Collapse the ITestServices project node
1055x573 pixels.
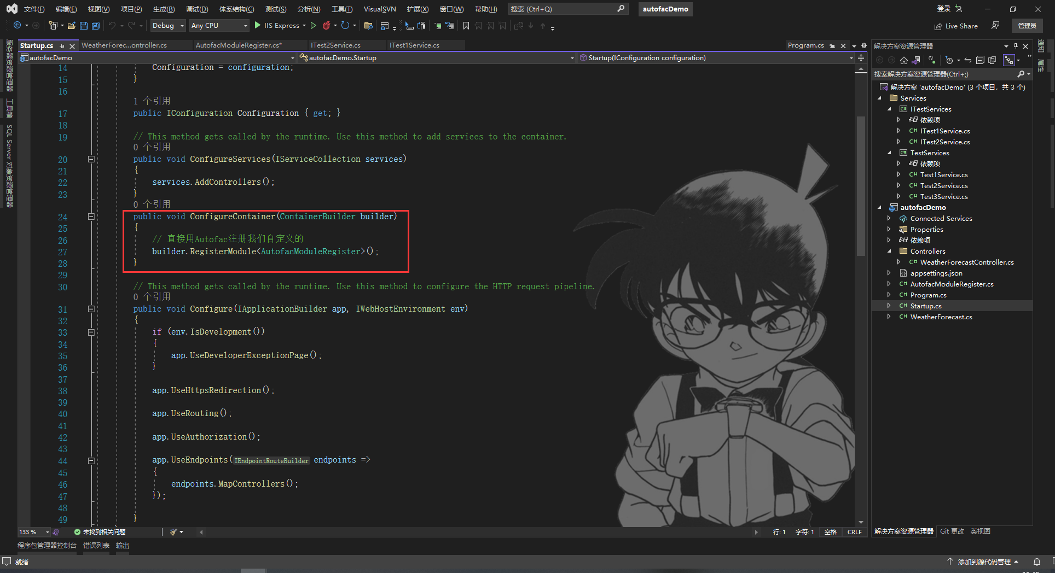coord(889,109)
